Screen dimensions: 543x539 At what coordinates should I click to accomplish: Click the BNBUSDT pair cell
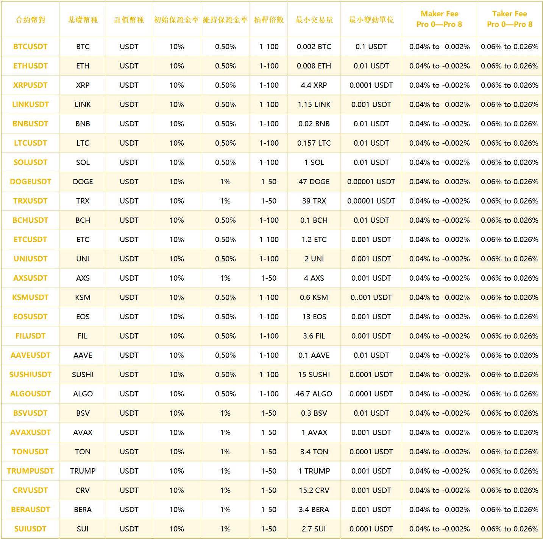click(30, 124)
